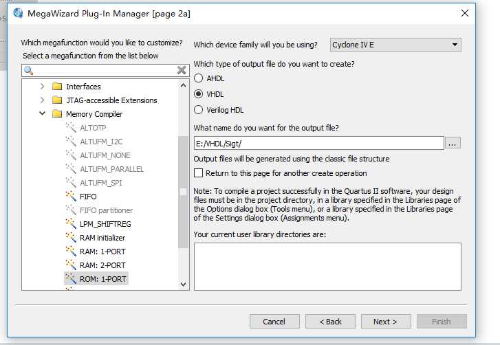
Task: Click the Memory Compiler folder icon
Action: pos(57,113)
